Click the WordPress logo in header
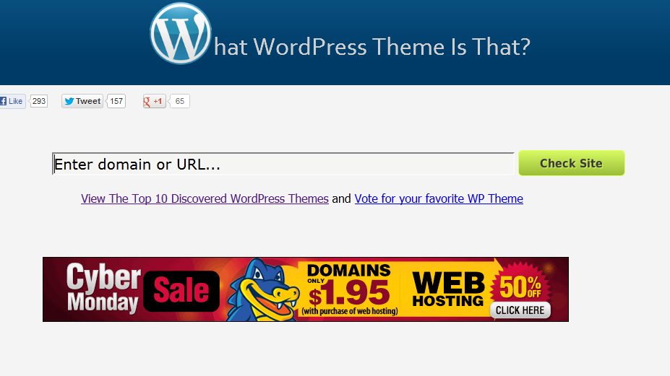 tap(181, 33)
